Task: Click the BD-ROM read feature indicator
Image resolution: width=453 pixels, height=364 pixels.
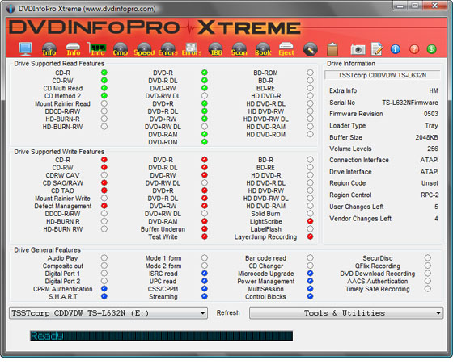Action: point(311,73)
